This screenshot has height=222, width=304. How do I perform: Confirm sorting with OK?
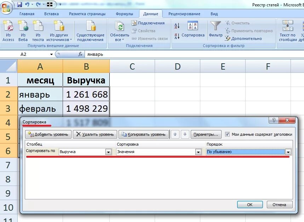coord(250,205)
